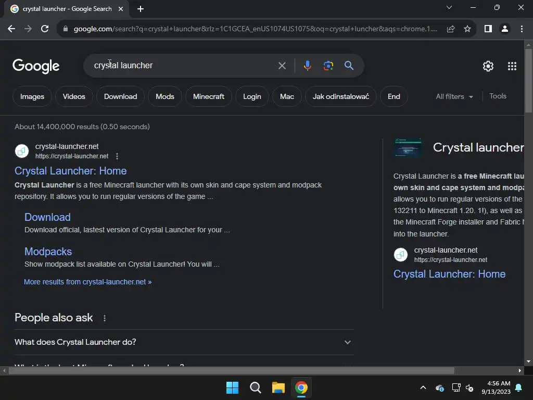Viewport: 533px width, 400px height.
Task: Open the clock showing 4:56 AM
Action: 496,387
